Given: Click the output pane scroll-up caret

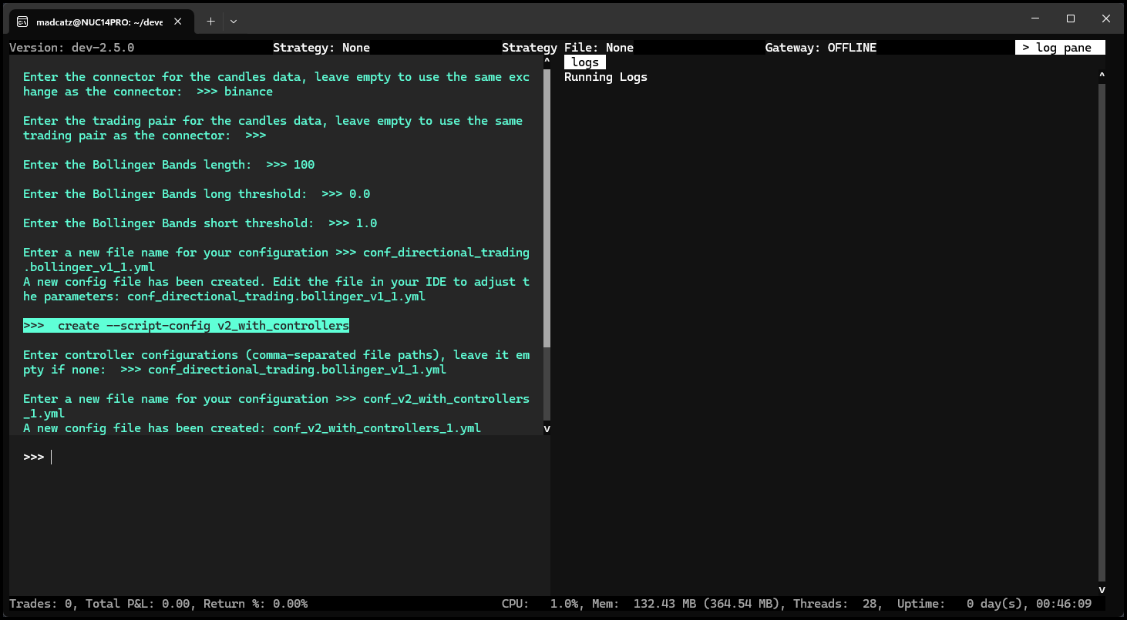Looking at the screenshot, I should pyautogui.click(x=547, y=61).
